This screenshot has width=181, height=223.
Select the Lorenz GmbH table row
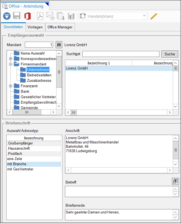click(x=119, y=68)
